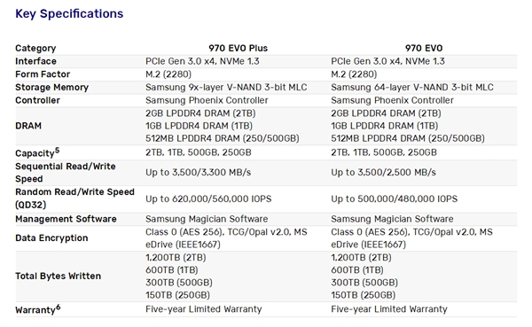
Task: Click the Total Bytes Written label
Action: pyautogui.click(x=58, y=276)
